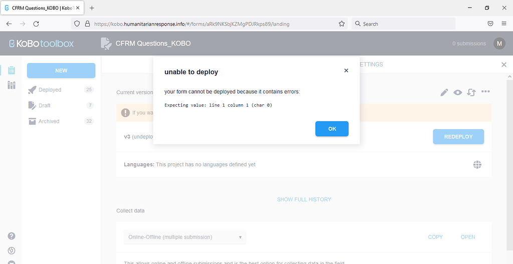Click the NEW project button

61,71
